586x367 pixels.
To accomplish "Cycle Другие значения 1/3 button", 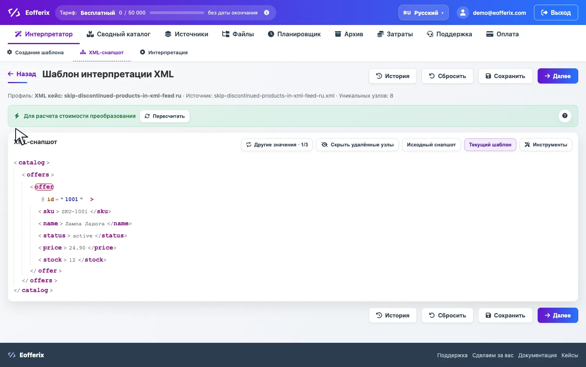I will pos(277,144).
